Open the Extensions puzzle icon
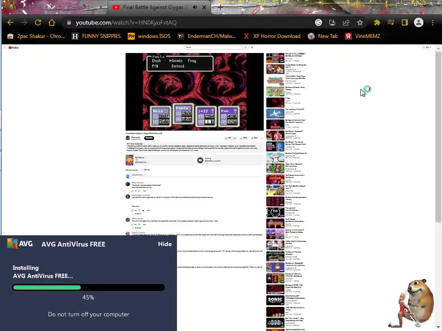The width and height of the screenshot is (442, 331). point(377,22)
